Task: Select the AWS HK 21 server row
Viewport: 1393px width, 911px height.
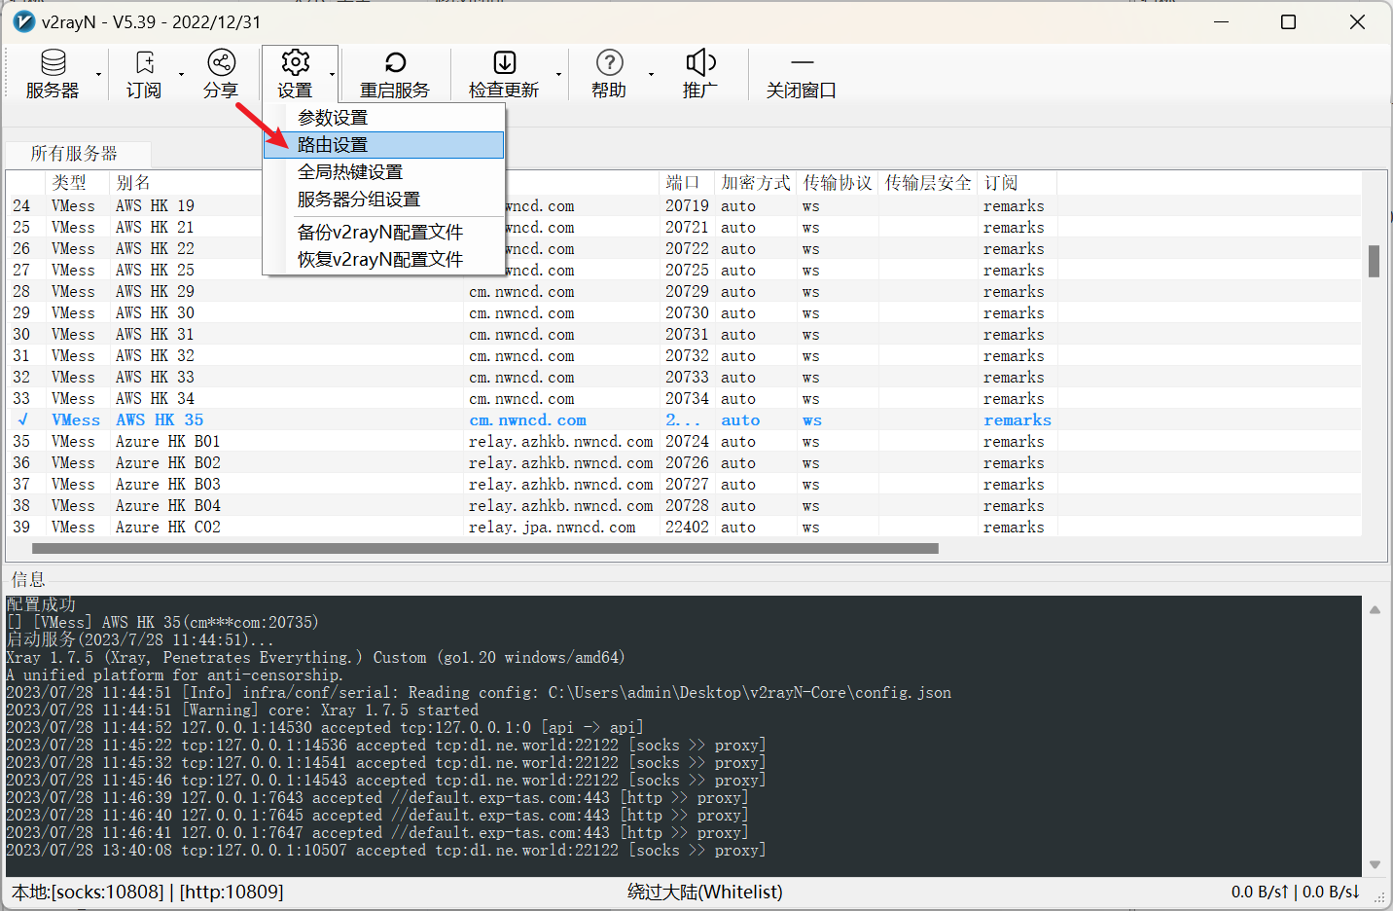Action: pos(684,228)
